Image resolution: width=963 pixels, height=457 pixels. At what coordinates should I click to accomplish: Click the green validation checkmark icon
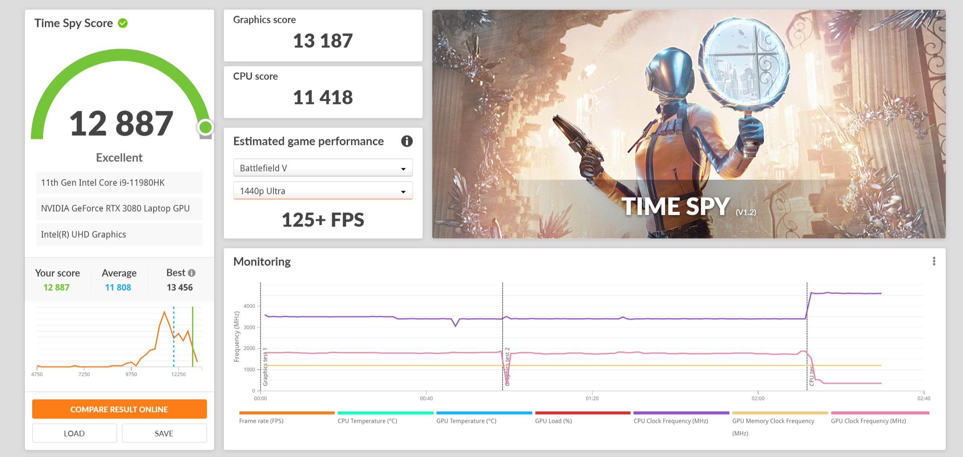click(x=123, y=23)
